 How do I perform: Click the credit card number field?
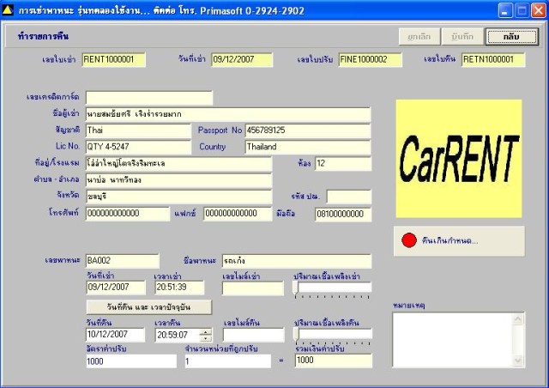pos(149,98)
